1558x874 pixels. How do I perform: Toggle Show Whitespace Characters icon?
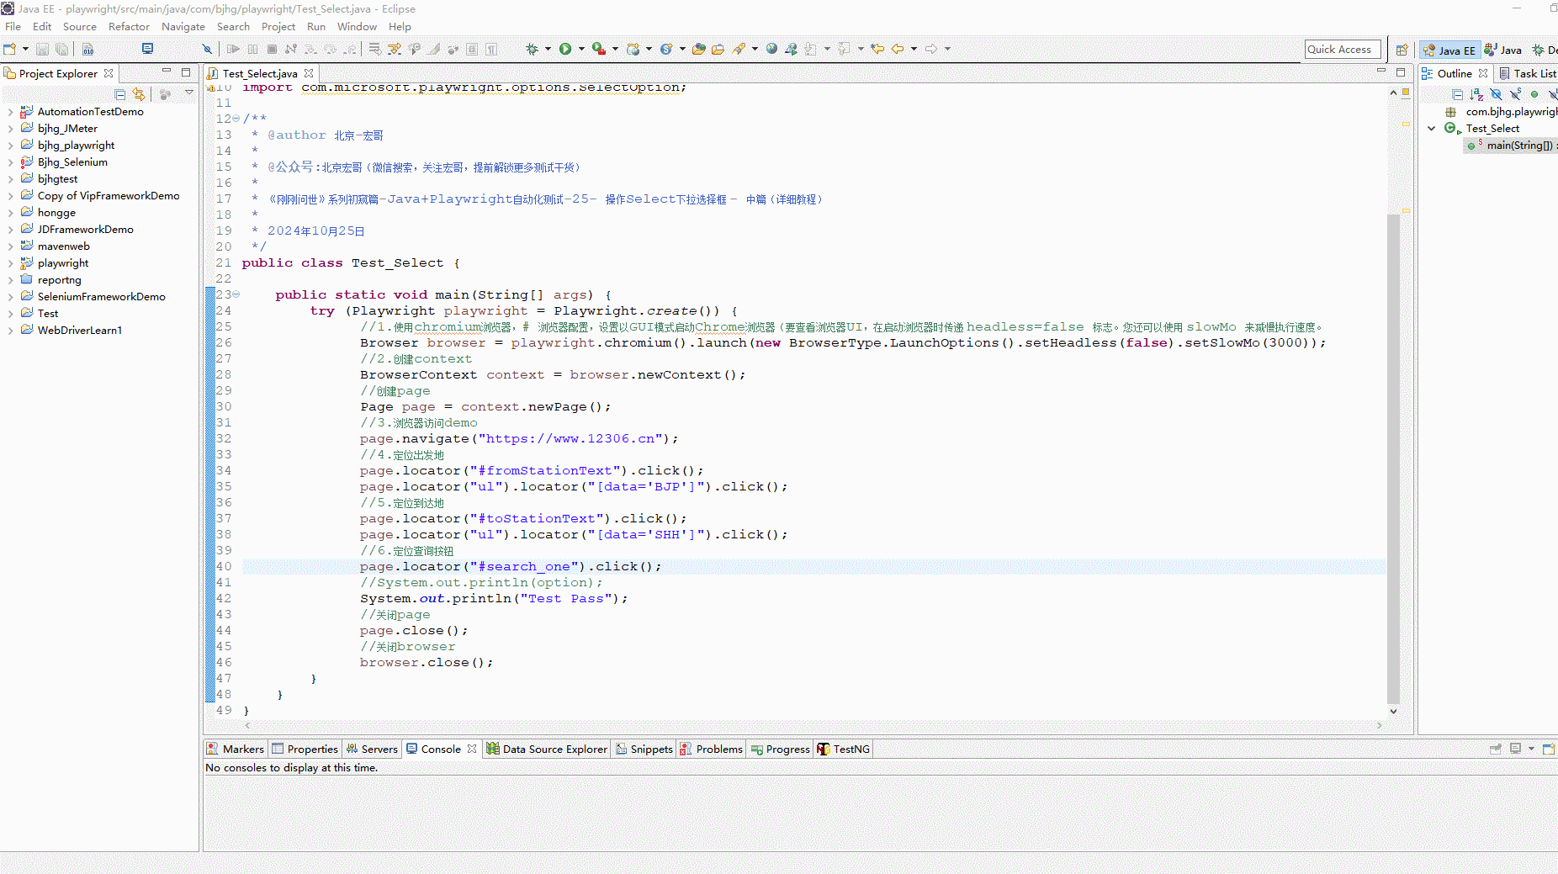(x=491, y=49)
